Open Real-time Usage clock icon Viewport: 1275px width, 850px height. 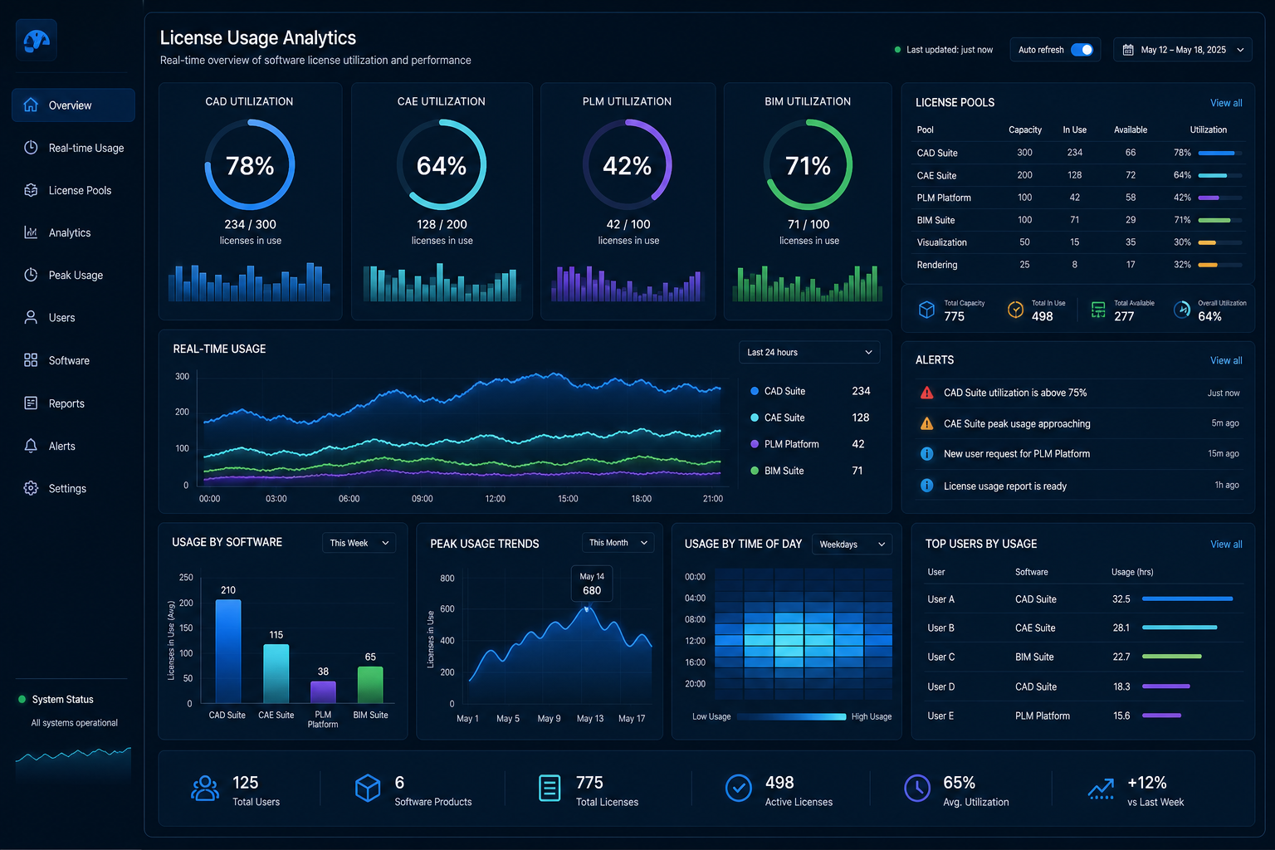[31, 148]
